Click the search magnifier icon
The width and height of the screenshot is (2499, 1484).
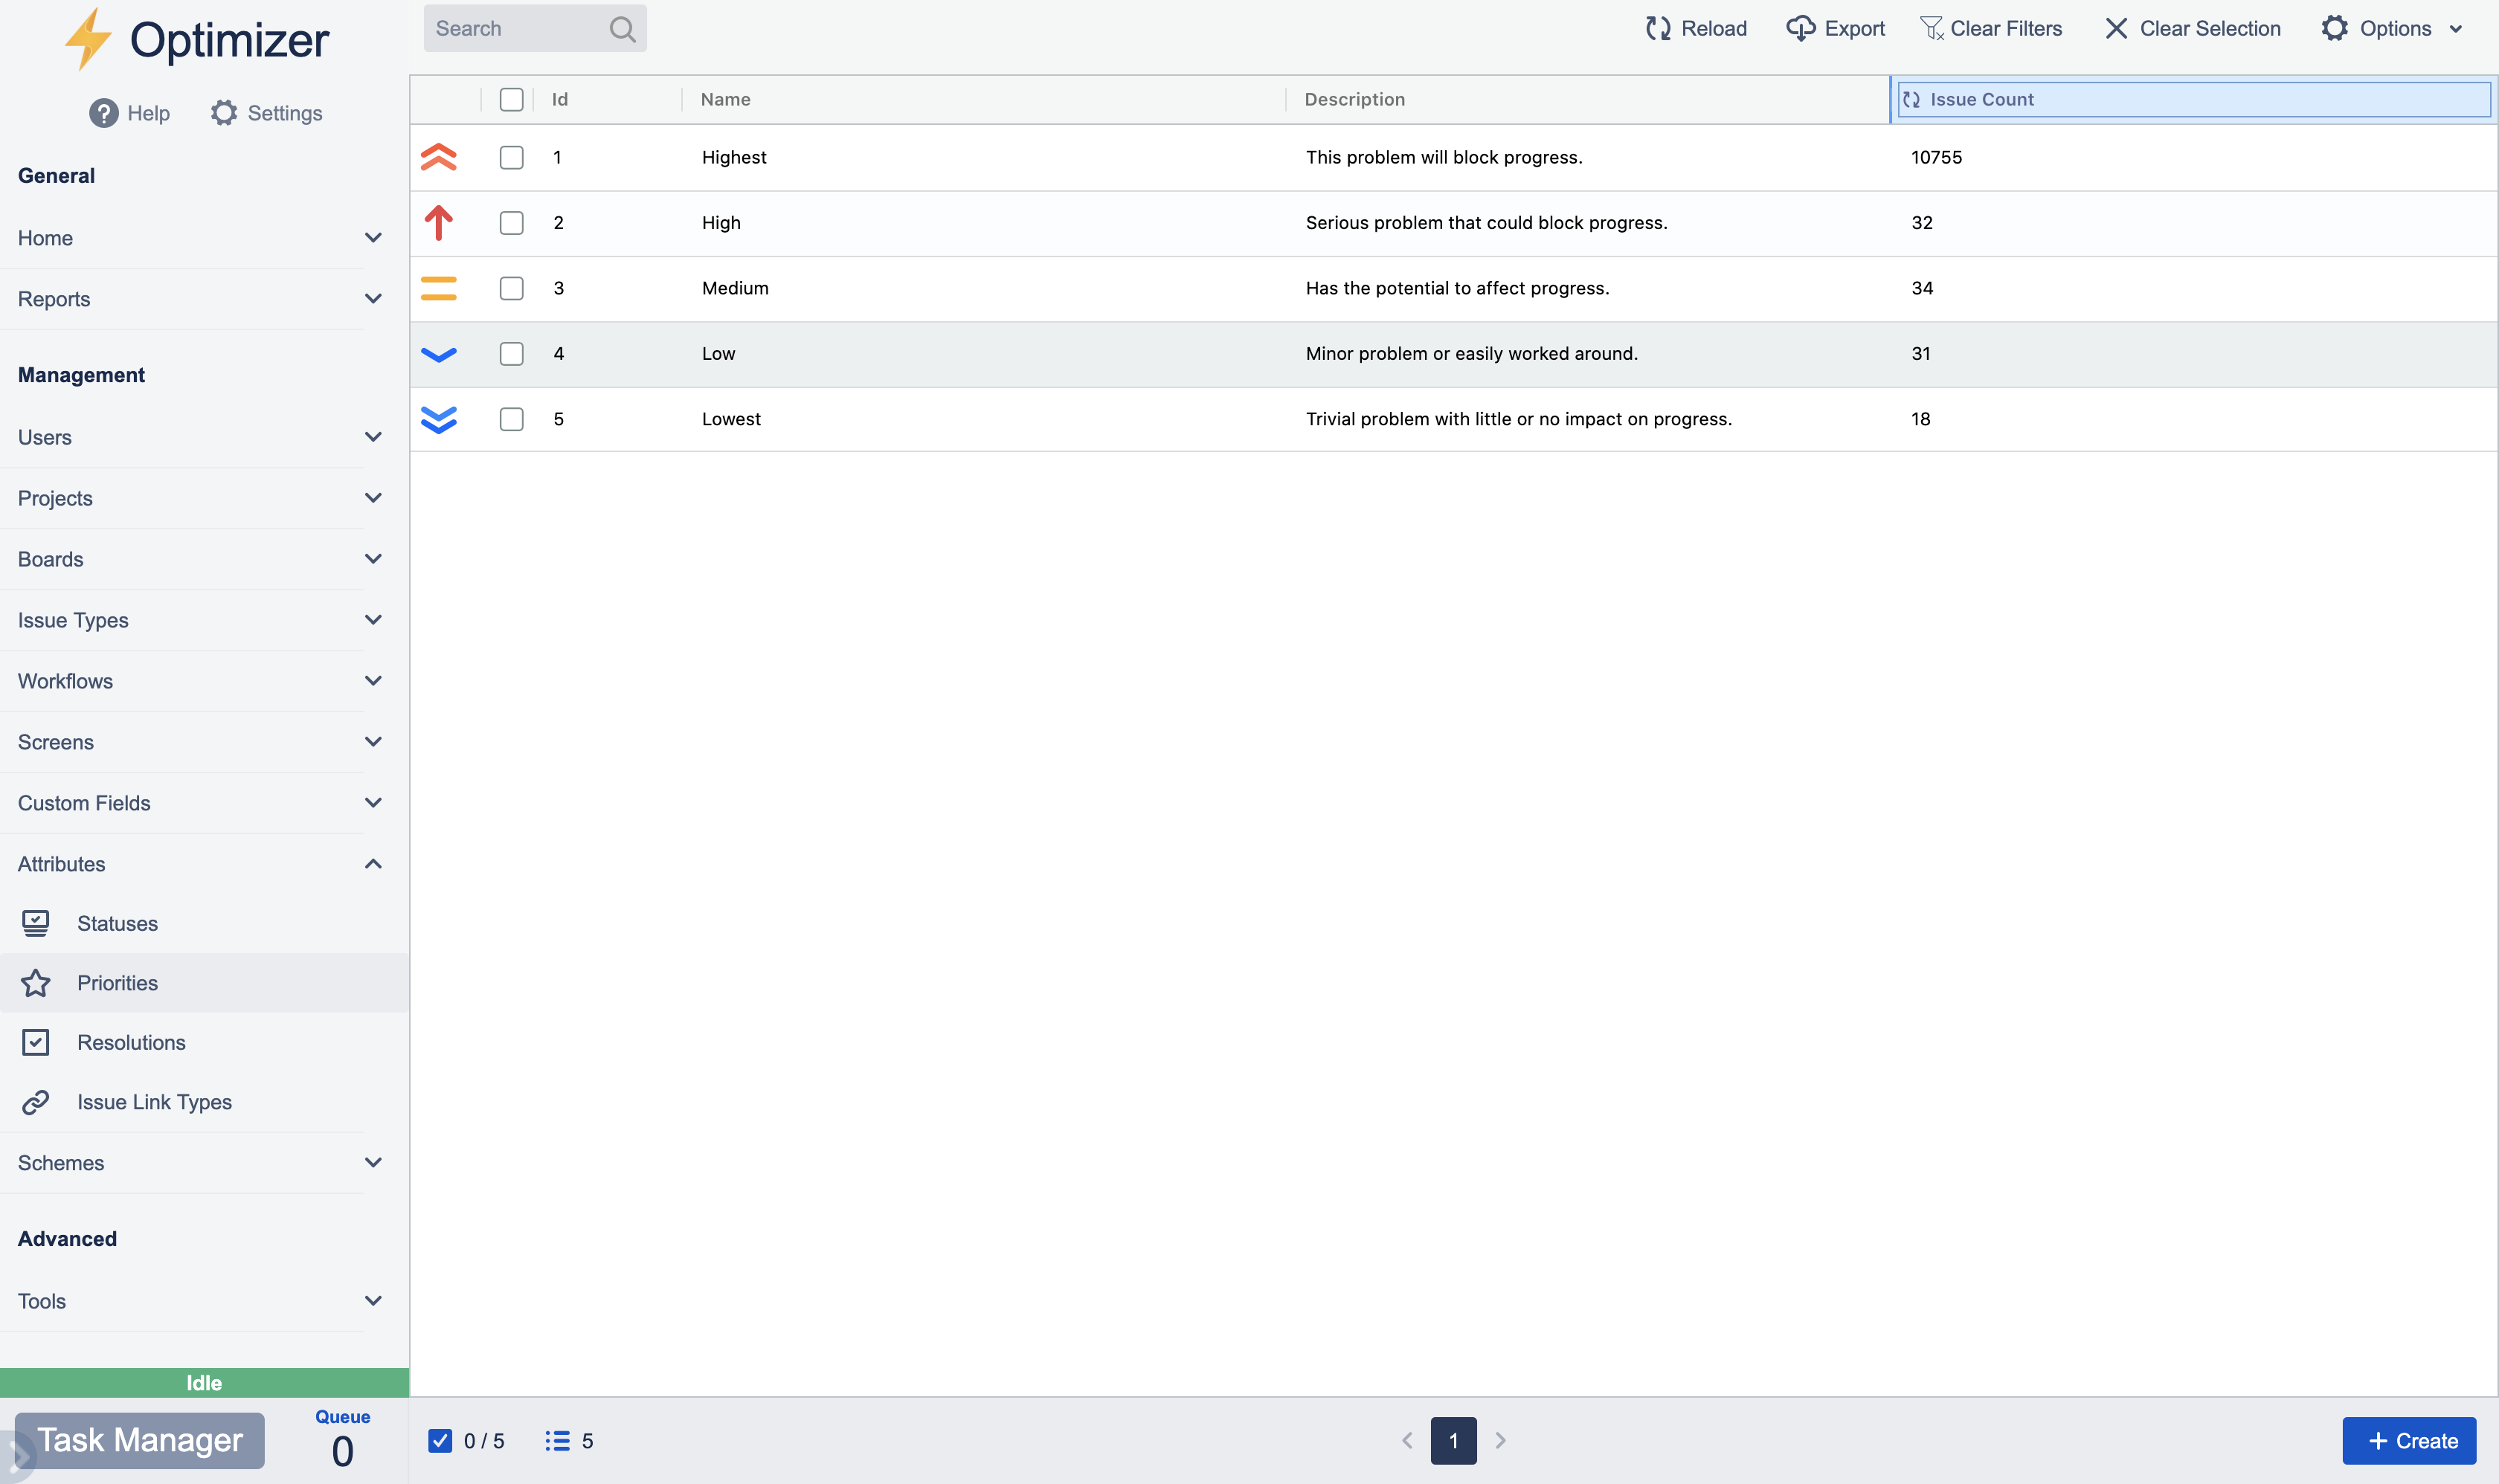[x=623, y=28]
